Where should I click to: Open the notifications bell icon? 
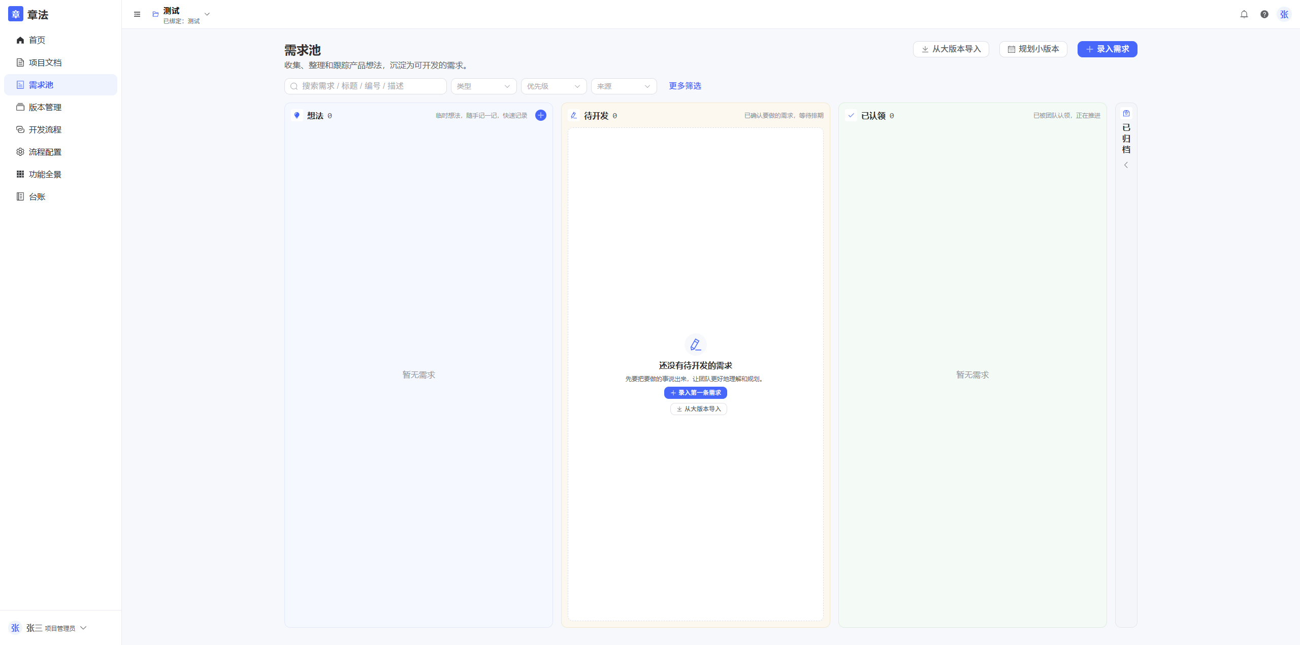coord(1244,14)
